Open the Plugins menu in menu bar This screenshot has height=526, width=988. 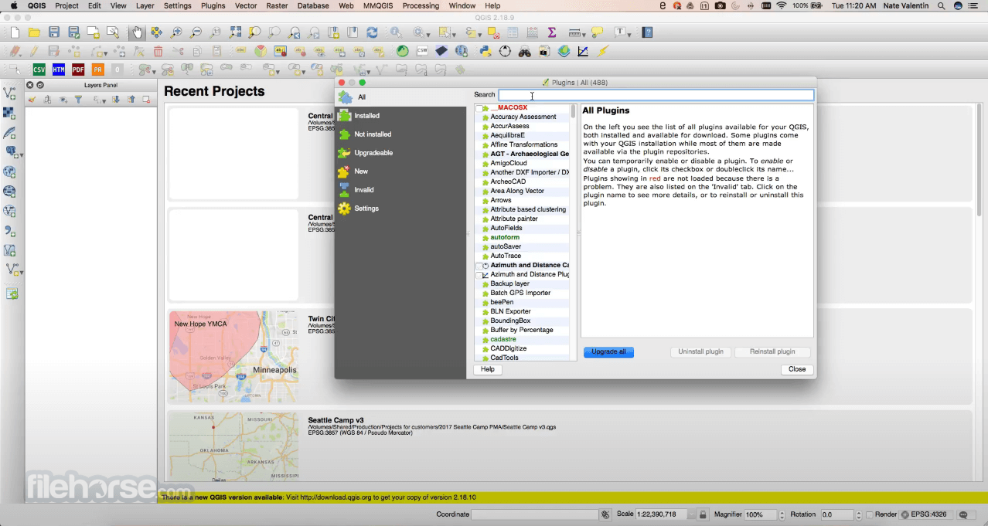coord(213,5)
